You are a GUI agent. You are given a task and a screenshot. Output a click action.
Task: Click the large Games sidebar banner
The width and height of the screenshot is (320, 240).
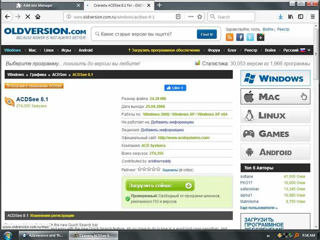(x=275, y=133)
